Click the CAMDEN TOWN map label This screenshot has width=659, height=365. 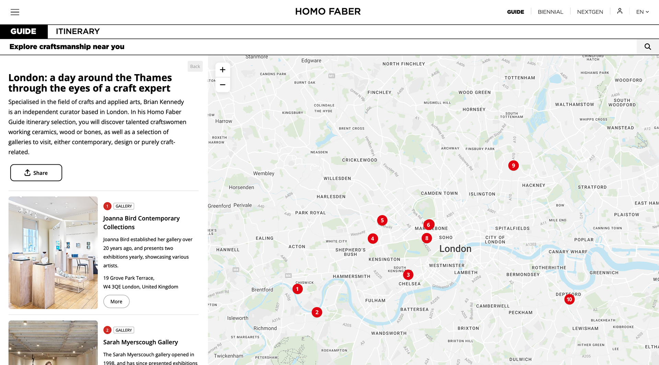click(x=439, y=193)
